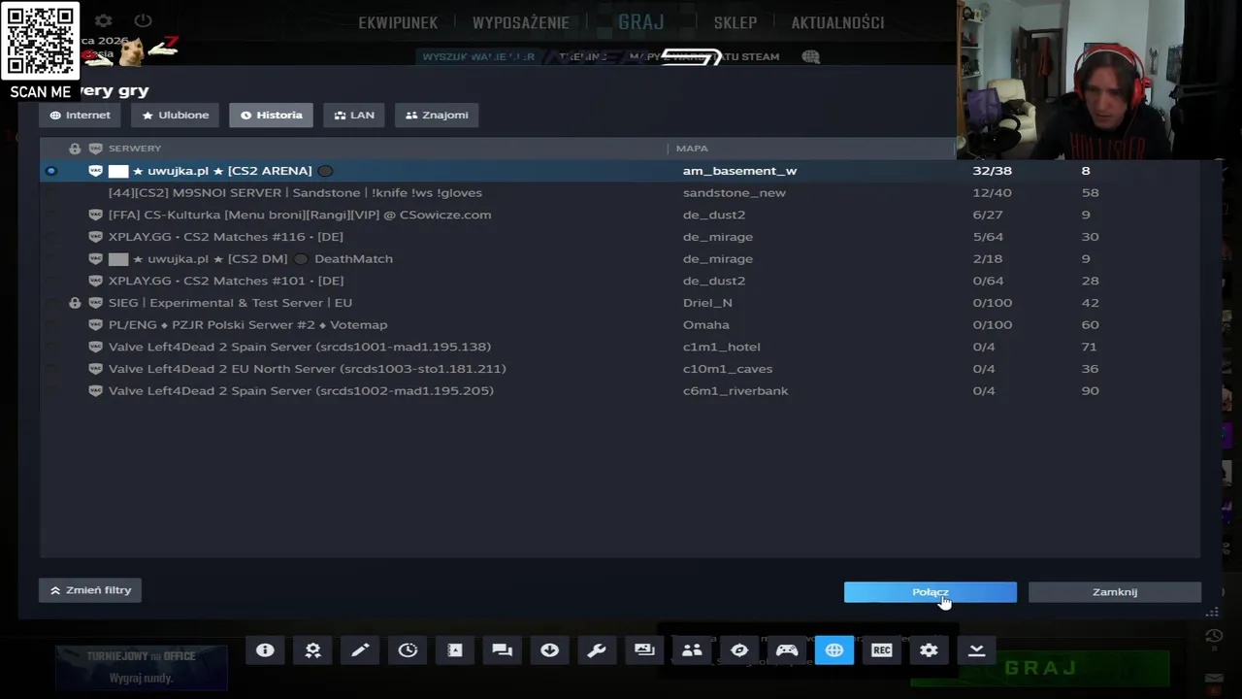The height and width of the screenshot is (699, 1242).
Task: Open the notes pencil icon
Action: (360, 650)
